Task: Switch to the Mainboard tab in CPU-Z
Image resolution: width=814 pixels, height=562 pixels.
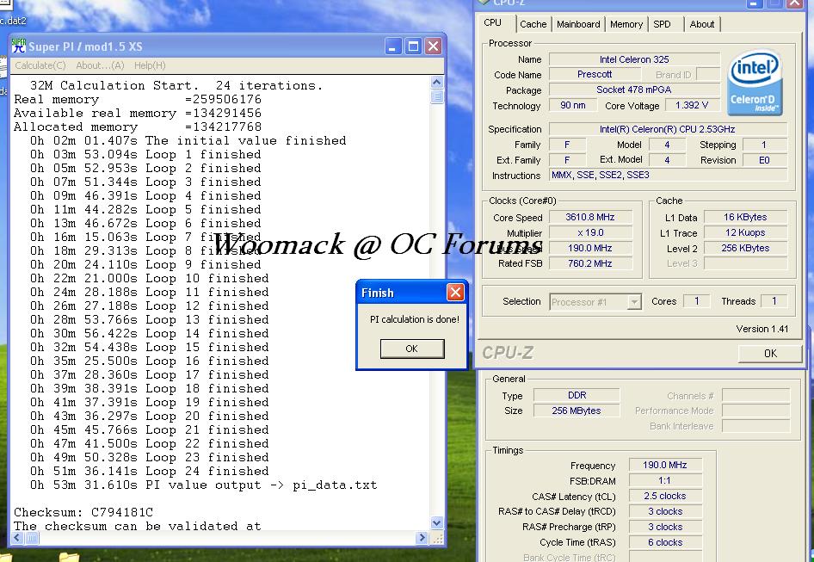Action: point(578,24)
